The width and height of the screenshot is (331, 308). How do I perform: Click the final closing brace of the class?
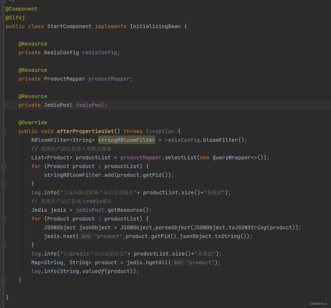[x=7, y=297]
